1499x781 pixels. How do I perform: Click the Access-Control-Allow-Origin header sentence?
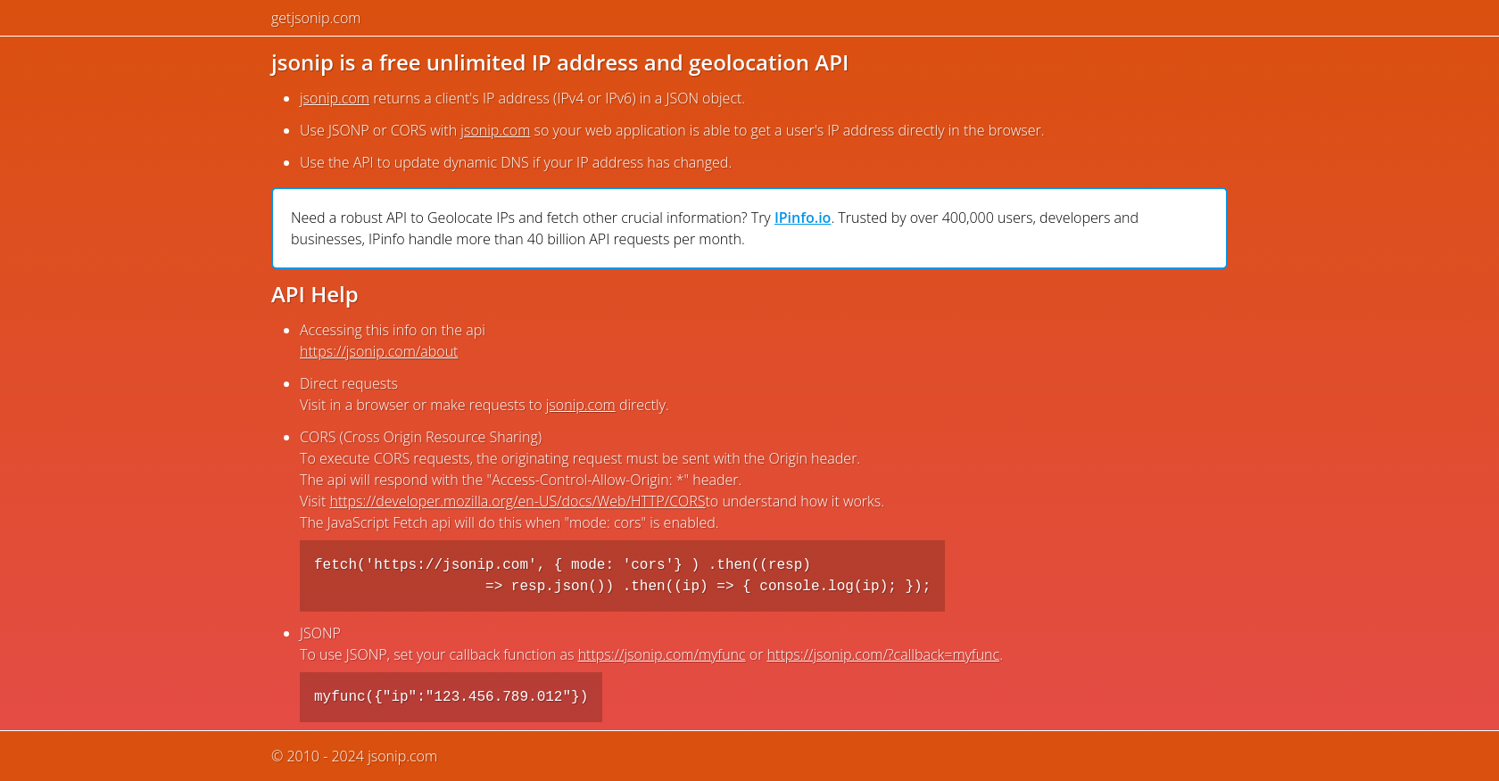click(520, 480)
